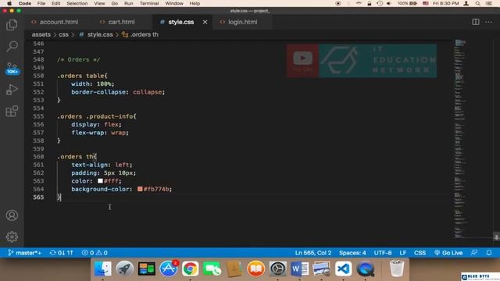Image resolution: width=500 pixels, height=281 pixels.
Task: Click the volume icon in menu bar
Action: [x=389, y=3]
